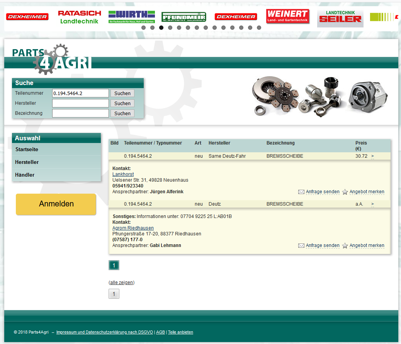
Task: Open the Agrom Riedhausen dealer link
Action: [x=133, y=228]
